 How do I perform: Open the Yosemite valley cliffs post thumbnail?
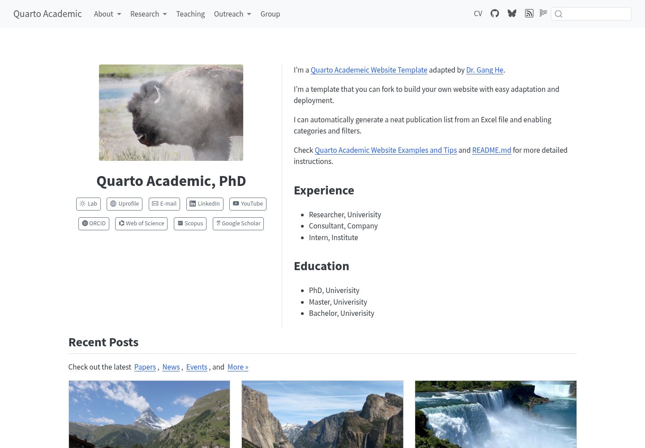[x=322, y=414]
